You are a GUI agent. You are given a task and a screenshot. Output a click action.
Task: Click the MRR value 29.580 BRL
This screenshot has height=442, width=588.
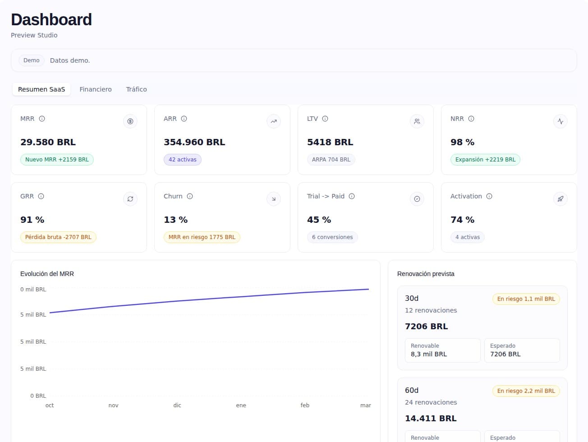48,142
